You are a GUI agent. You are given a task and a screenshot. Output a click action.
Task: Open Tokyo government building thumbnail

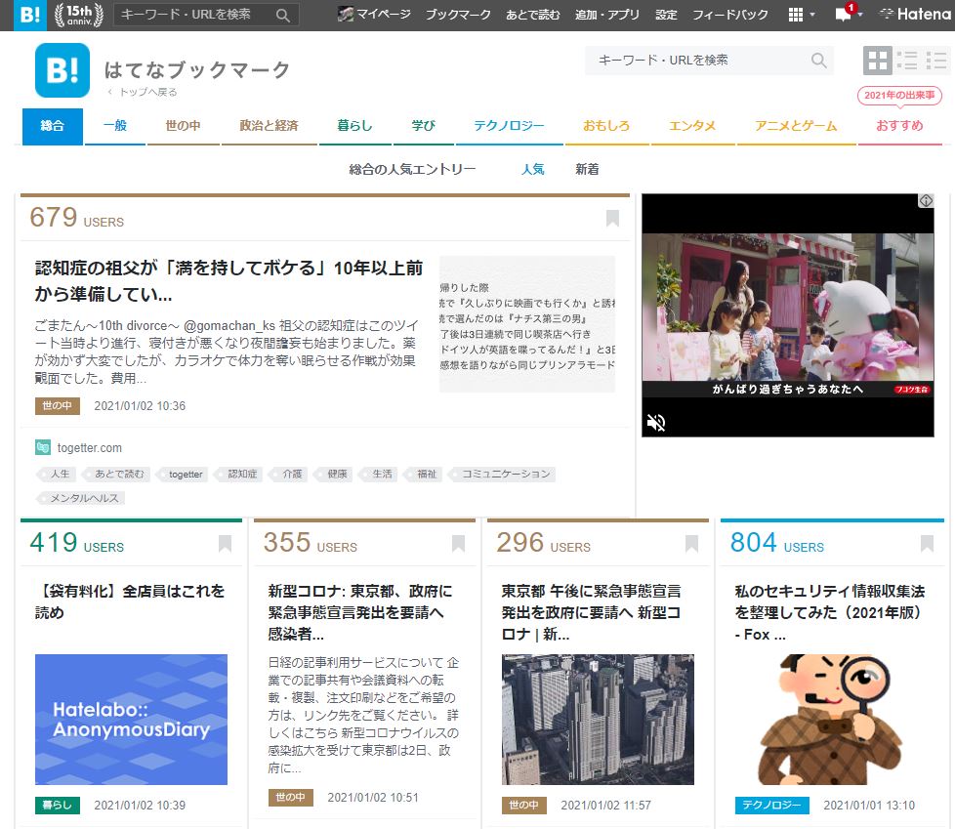point(598,720)
